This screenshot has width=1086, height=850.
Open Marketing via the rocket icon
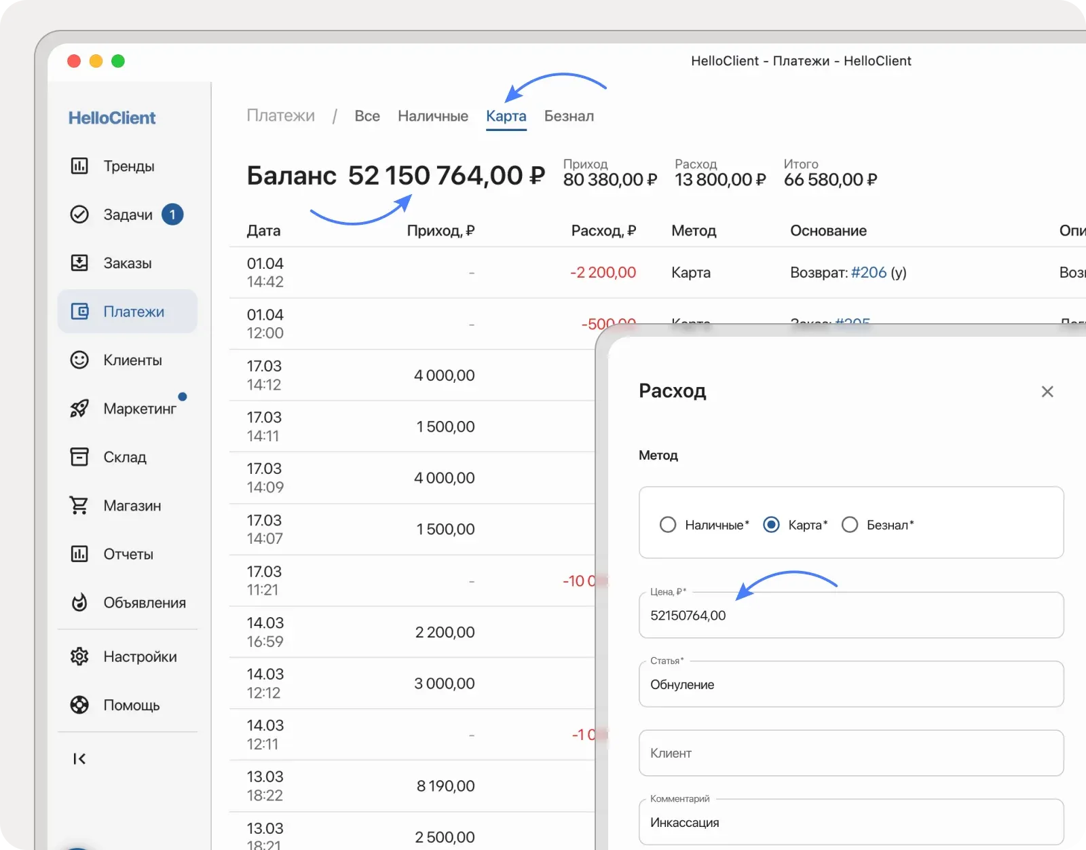(x=79, y=409)
